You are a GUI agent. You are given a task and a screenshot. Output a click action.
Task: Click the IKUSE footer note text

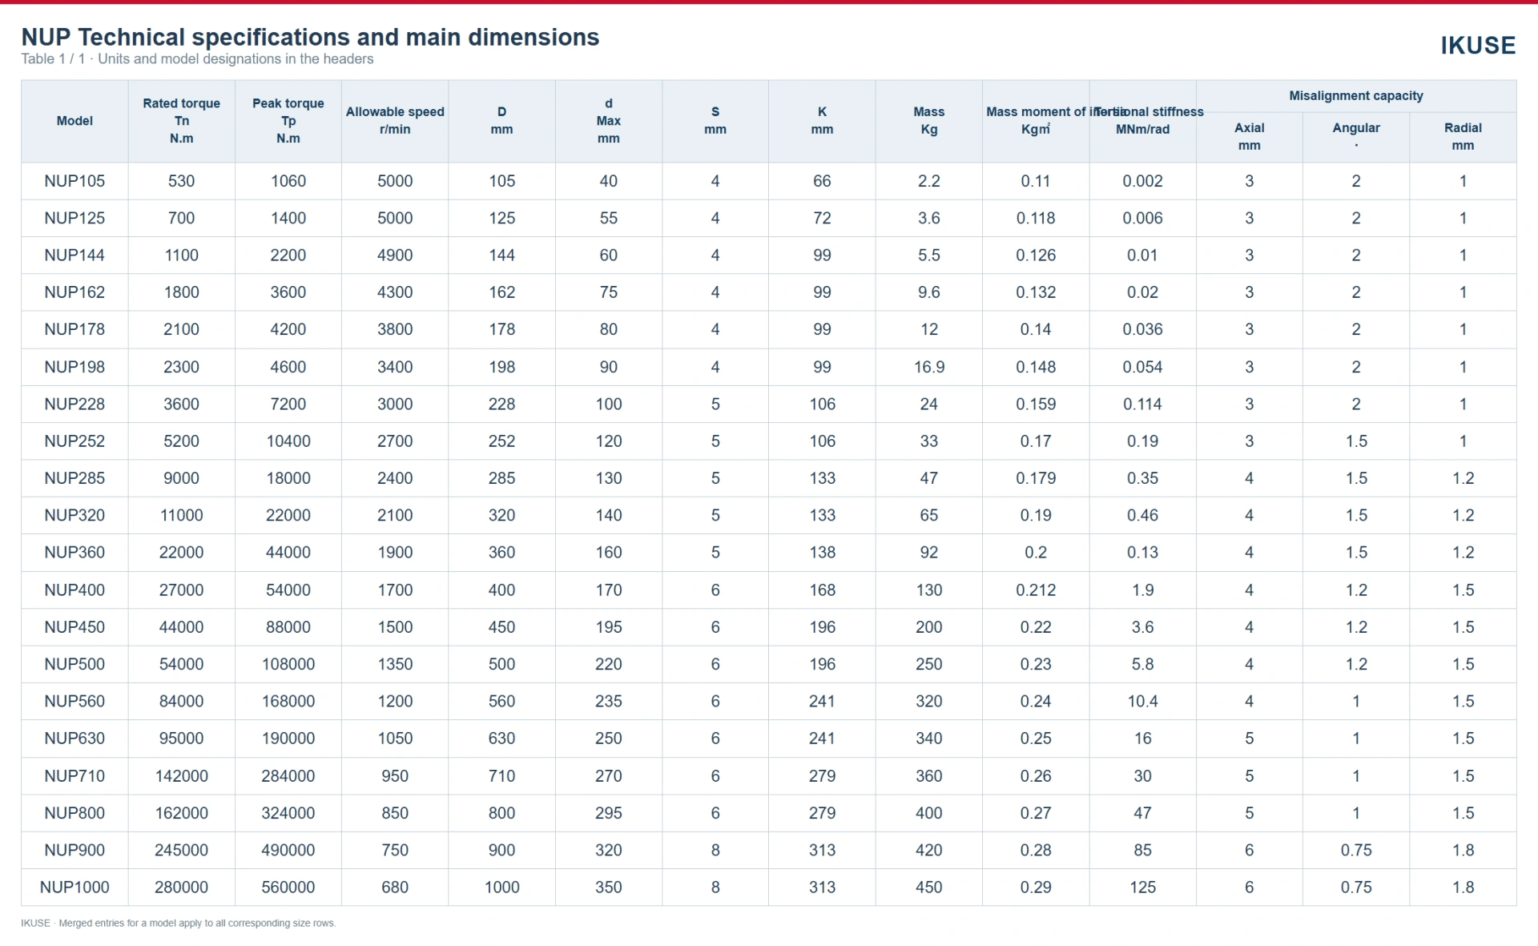(179, 924)
